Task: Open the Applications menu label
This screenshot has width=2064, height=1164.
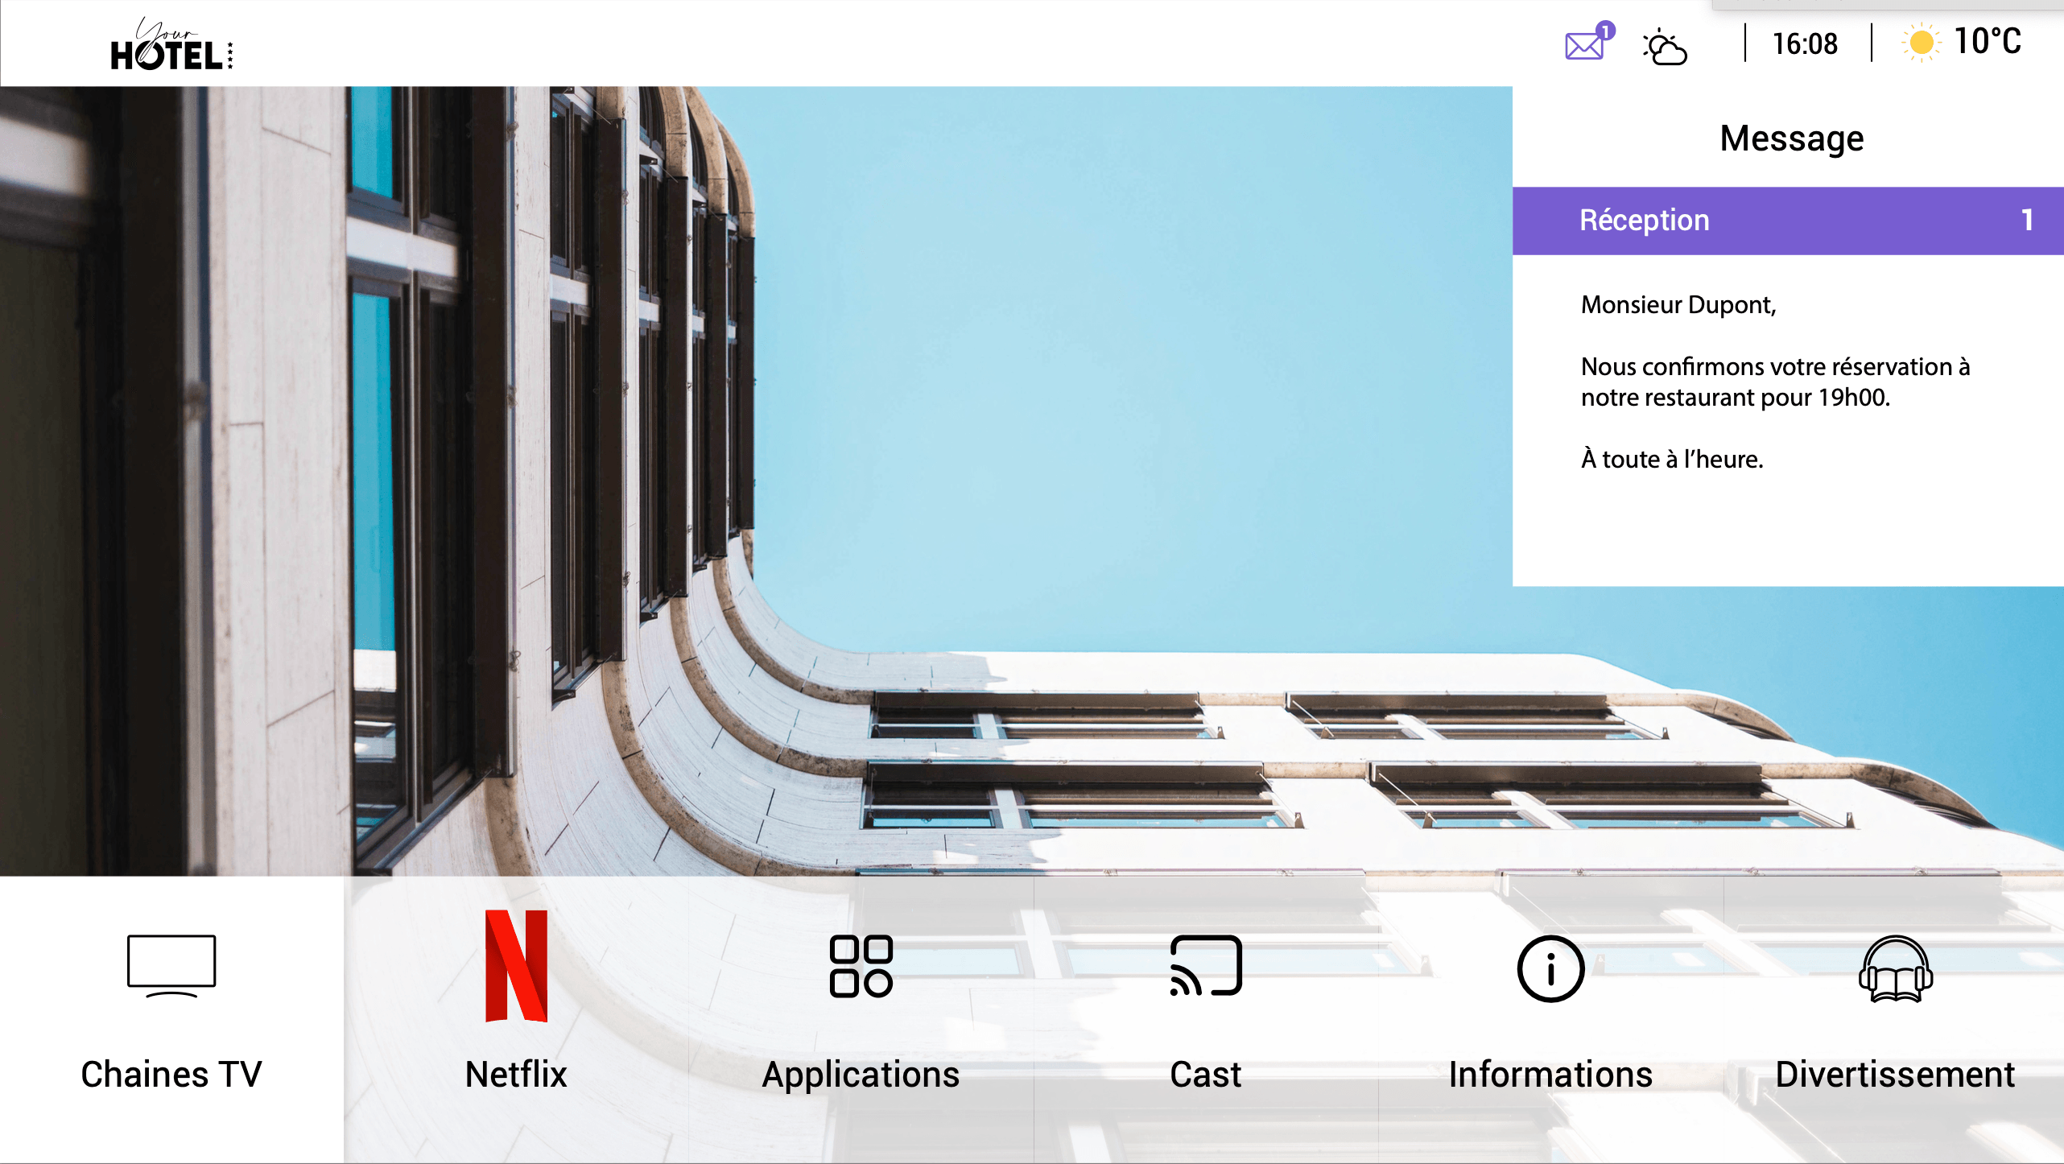Action: pos(861,1075)
